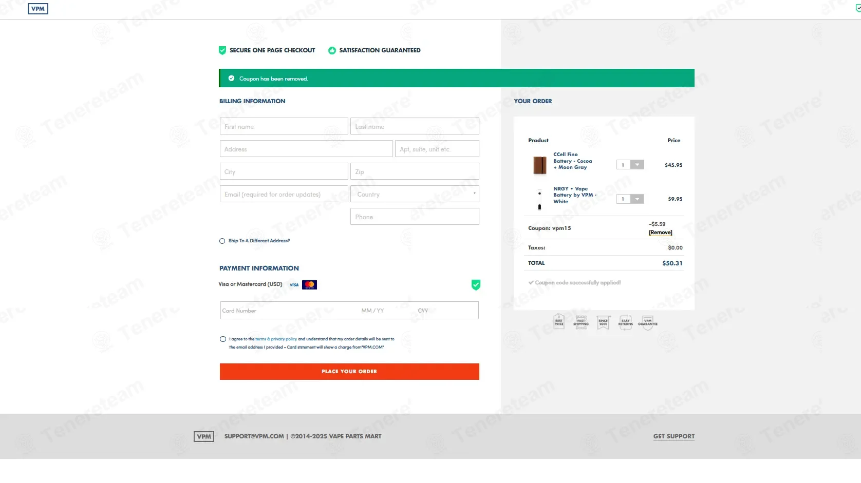The image size is (861, 483).
Task: Click the Mastercard payment icon
Action: pos(309,285)
